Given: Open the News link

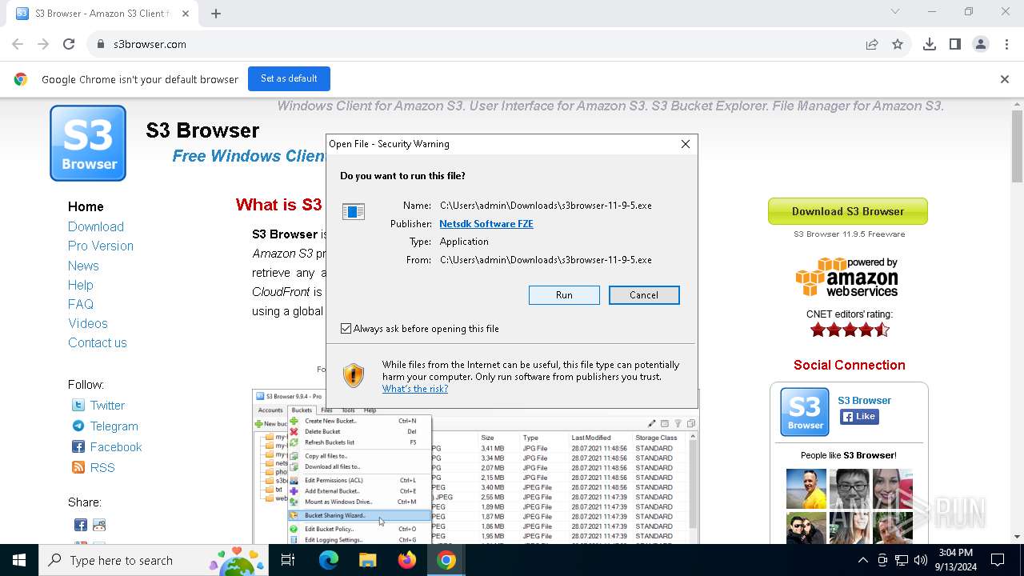Looking at the screenshot, I should [83, 266].
